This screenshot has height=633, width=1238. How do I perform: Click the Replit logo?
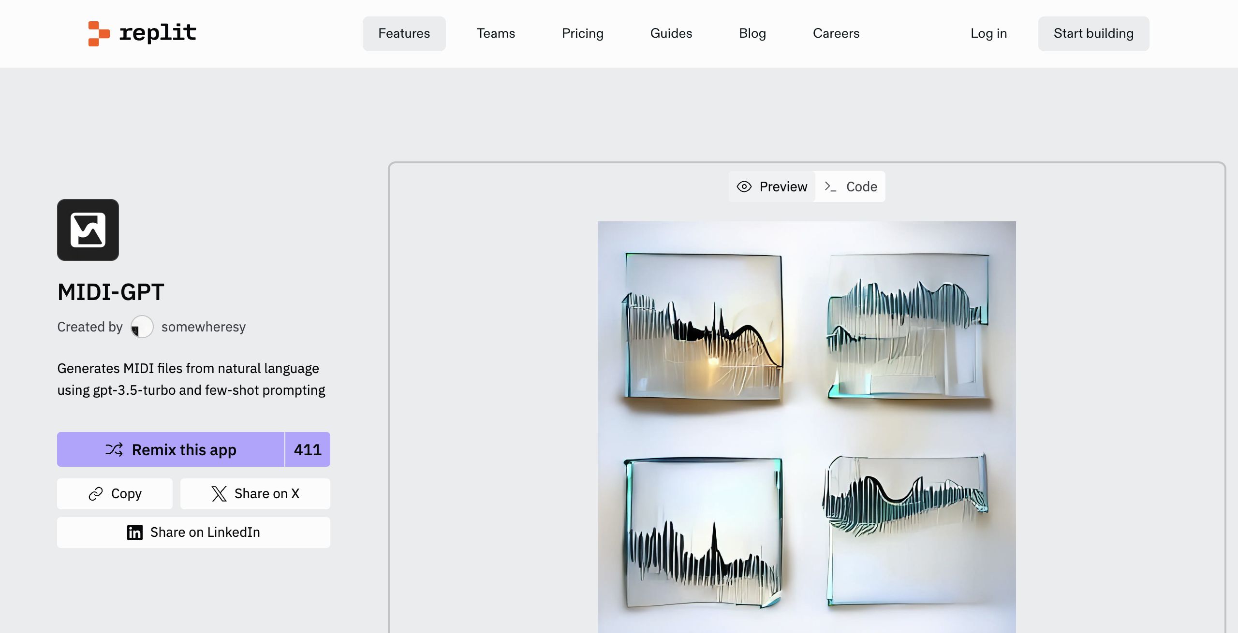coord(142,33)
